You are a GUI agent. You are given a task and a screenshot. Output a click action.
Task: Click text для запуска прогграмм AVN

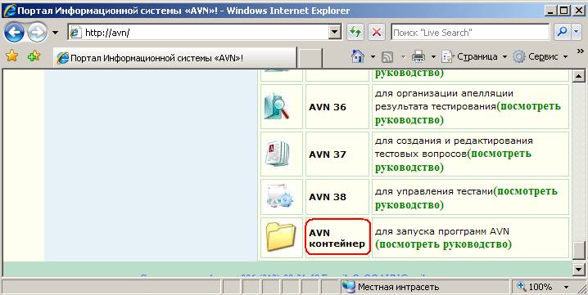tap(442, 232)
